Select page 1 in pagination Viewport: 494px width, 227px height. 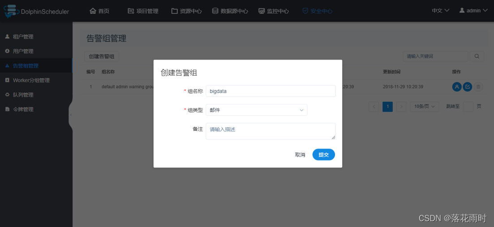point(387,107)
